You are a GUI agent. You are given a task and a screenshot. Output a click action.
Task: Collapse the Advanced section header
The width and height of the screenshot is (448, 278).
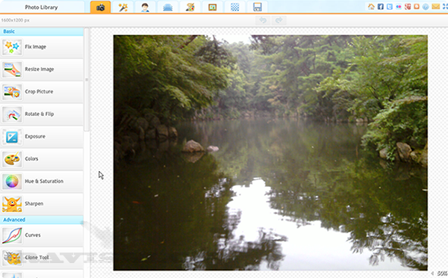pyautogui.click(x=42, y=220)
